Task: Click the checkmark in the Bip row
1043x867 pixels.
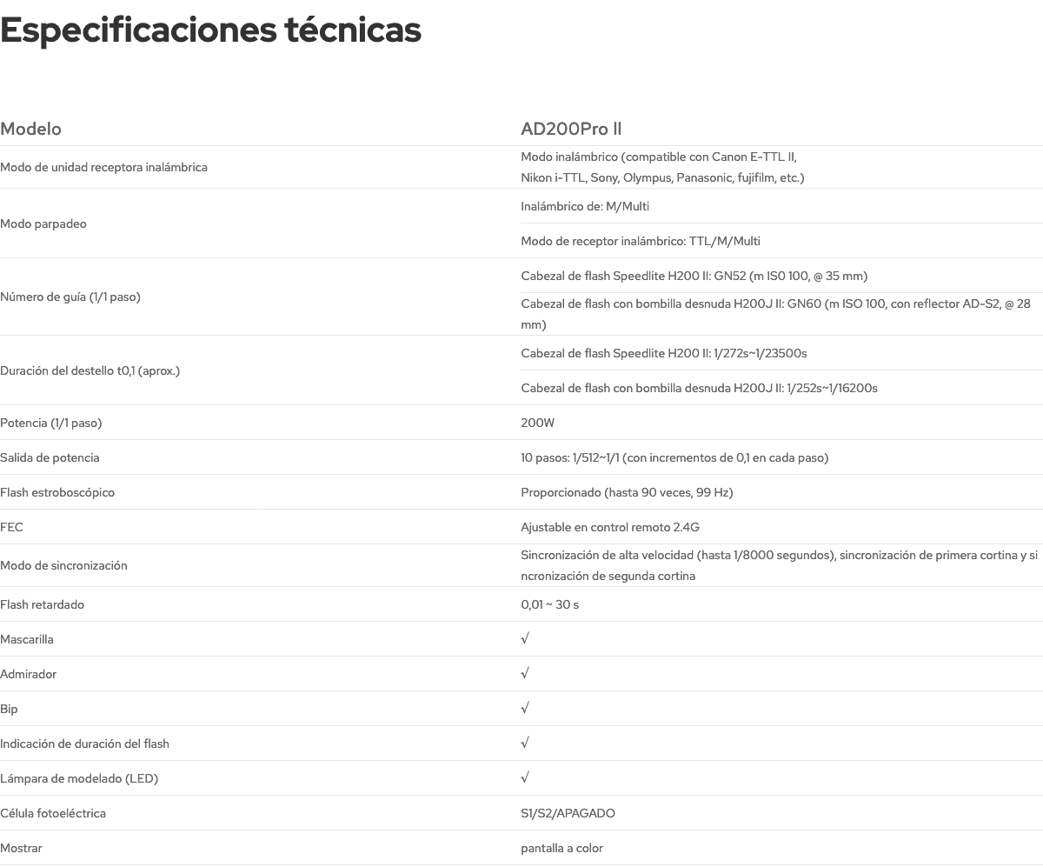Action: [x=525, y=709]
